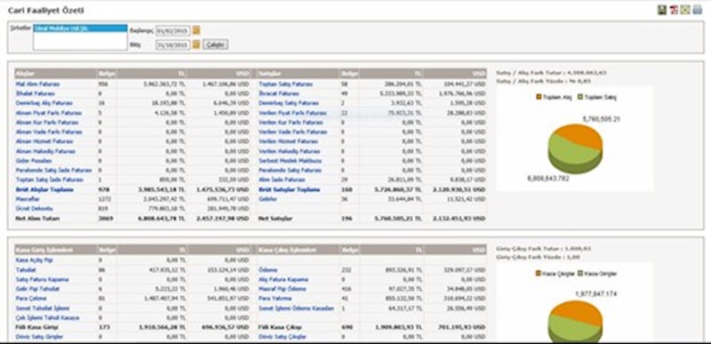
Task: Open the Ödeme link
Action: [268, 269]
